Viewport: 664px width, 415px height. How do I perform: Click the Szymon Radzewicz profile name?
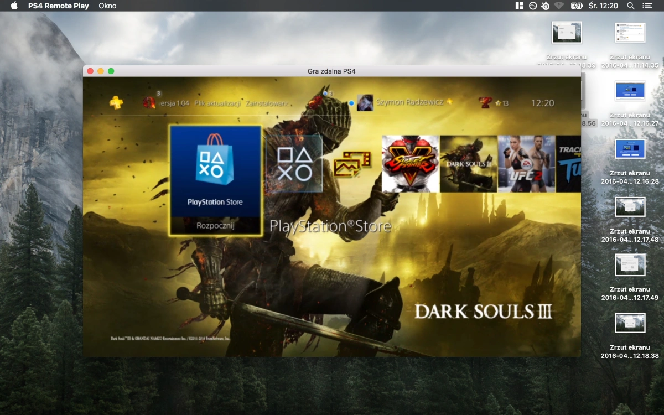pyautogui.click(x=410, y=102)
